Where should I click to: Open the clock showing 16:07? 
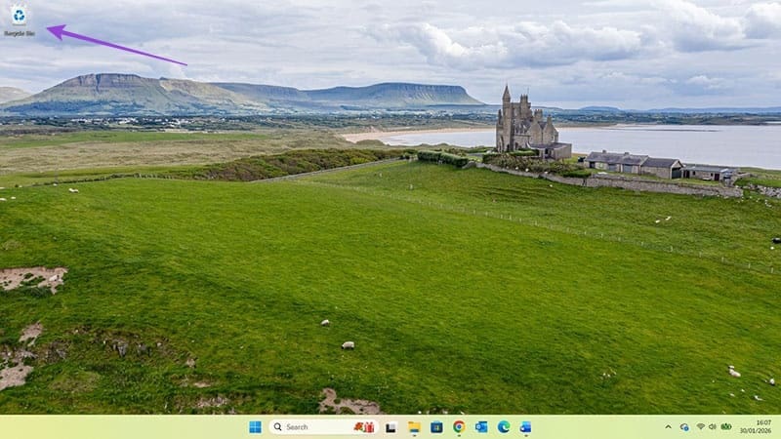tap(762, 422)
